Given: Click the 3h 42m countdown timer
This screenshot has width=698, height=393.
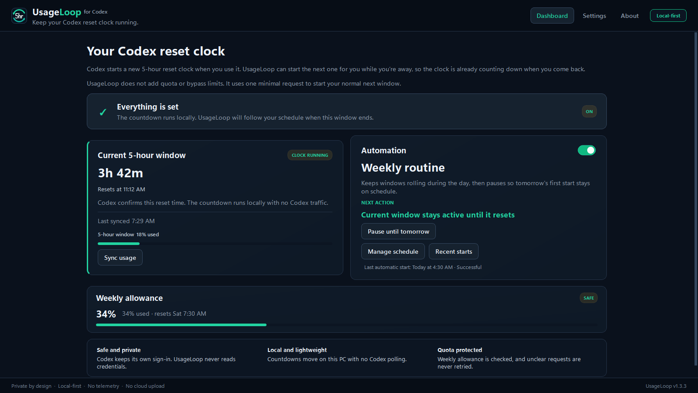Looking at the screenshot, I should [120, 173].
